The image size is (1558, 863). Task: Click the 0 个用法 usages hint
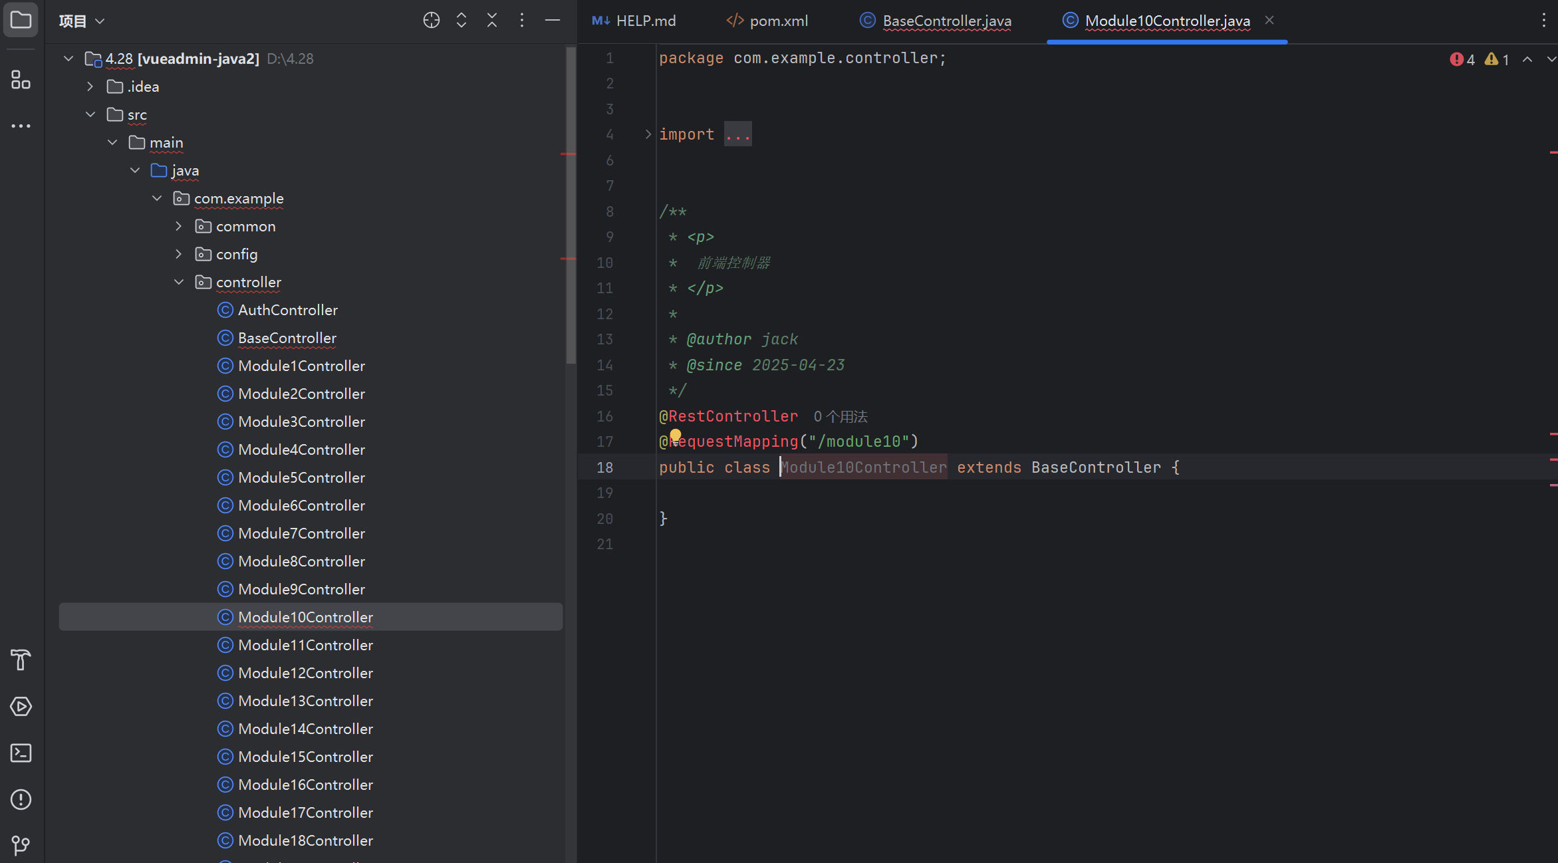(x=841, y=417)
